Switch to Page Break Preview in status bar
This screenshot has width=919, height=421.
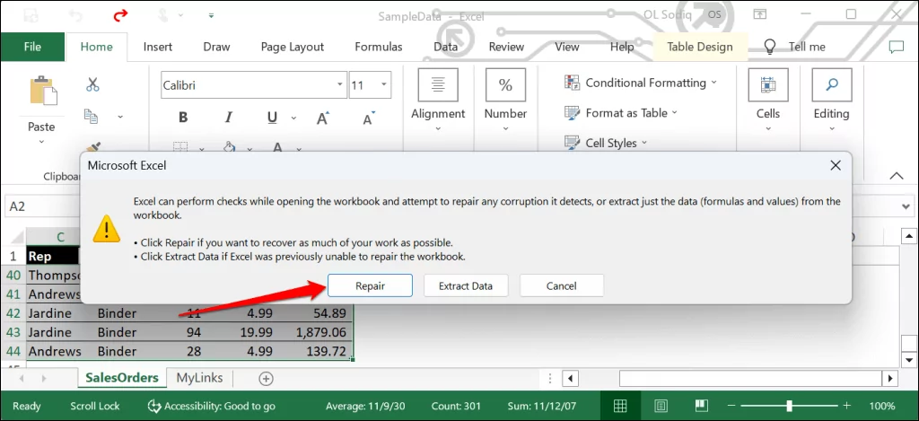pyautogui.click(x=700, y=406)
